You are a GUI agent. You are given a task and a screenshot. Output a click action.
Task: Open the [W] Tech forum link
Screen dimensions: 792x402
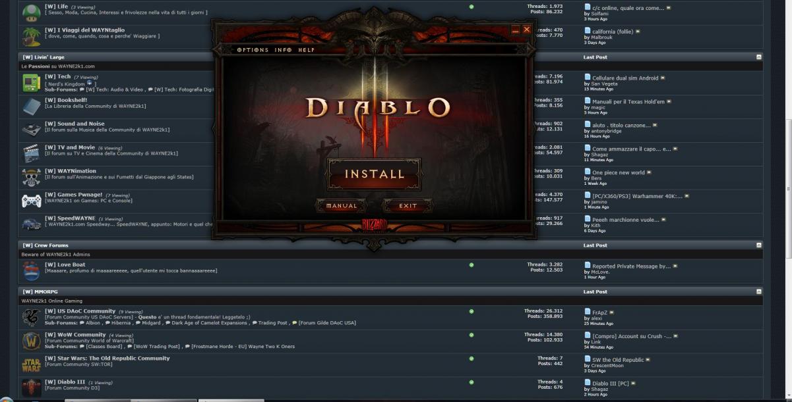pyautogui.click(x=58, y=76)
